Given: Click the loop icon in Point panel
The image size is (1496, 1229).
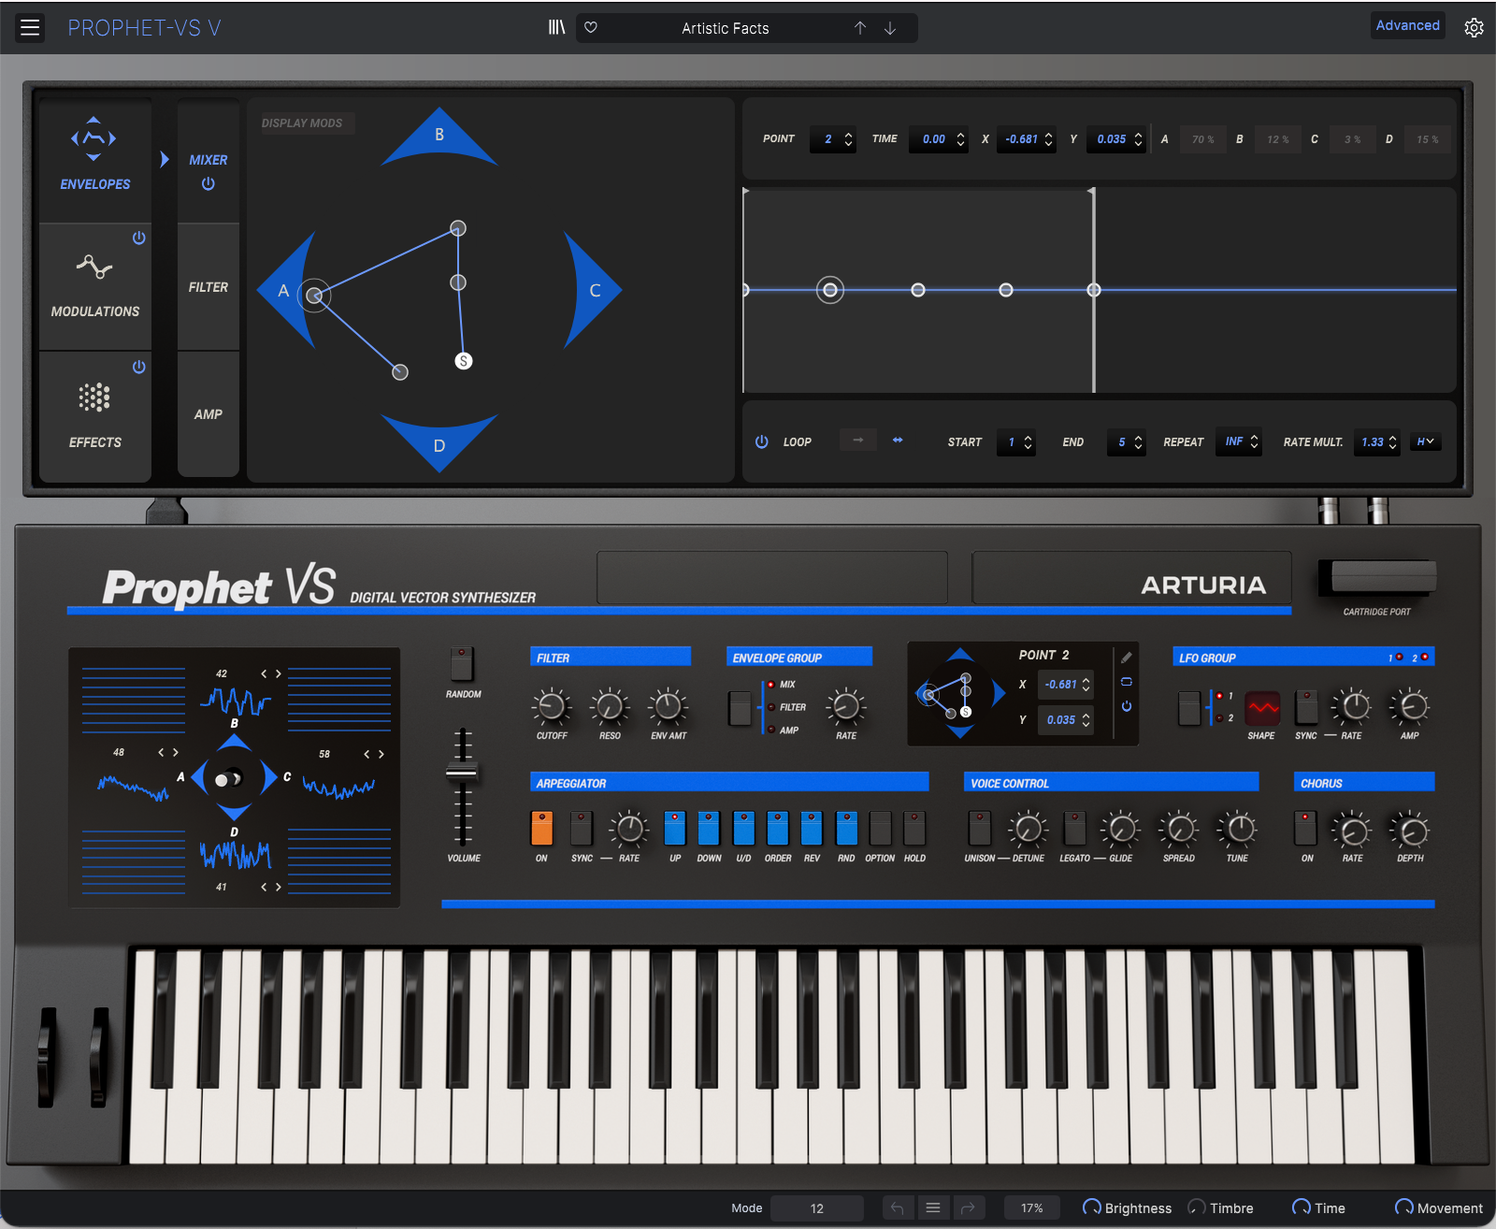Looking at the screenshot, I should pyautogui.click(x=1127, y=682).
